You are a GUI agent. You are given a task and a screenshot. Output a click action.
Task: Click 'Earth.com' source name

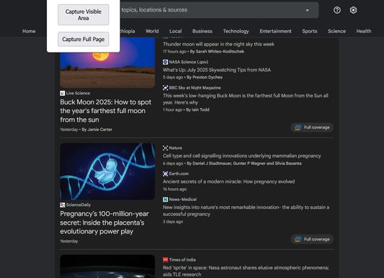click(x=179, y=174)
